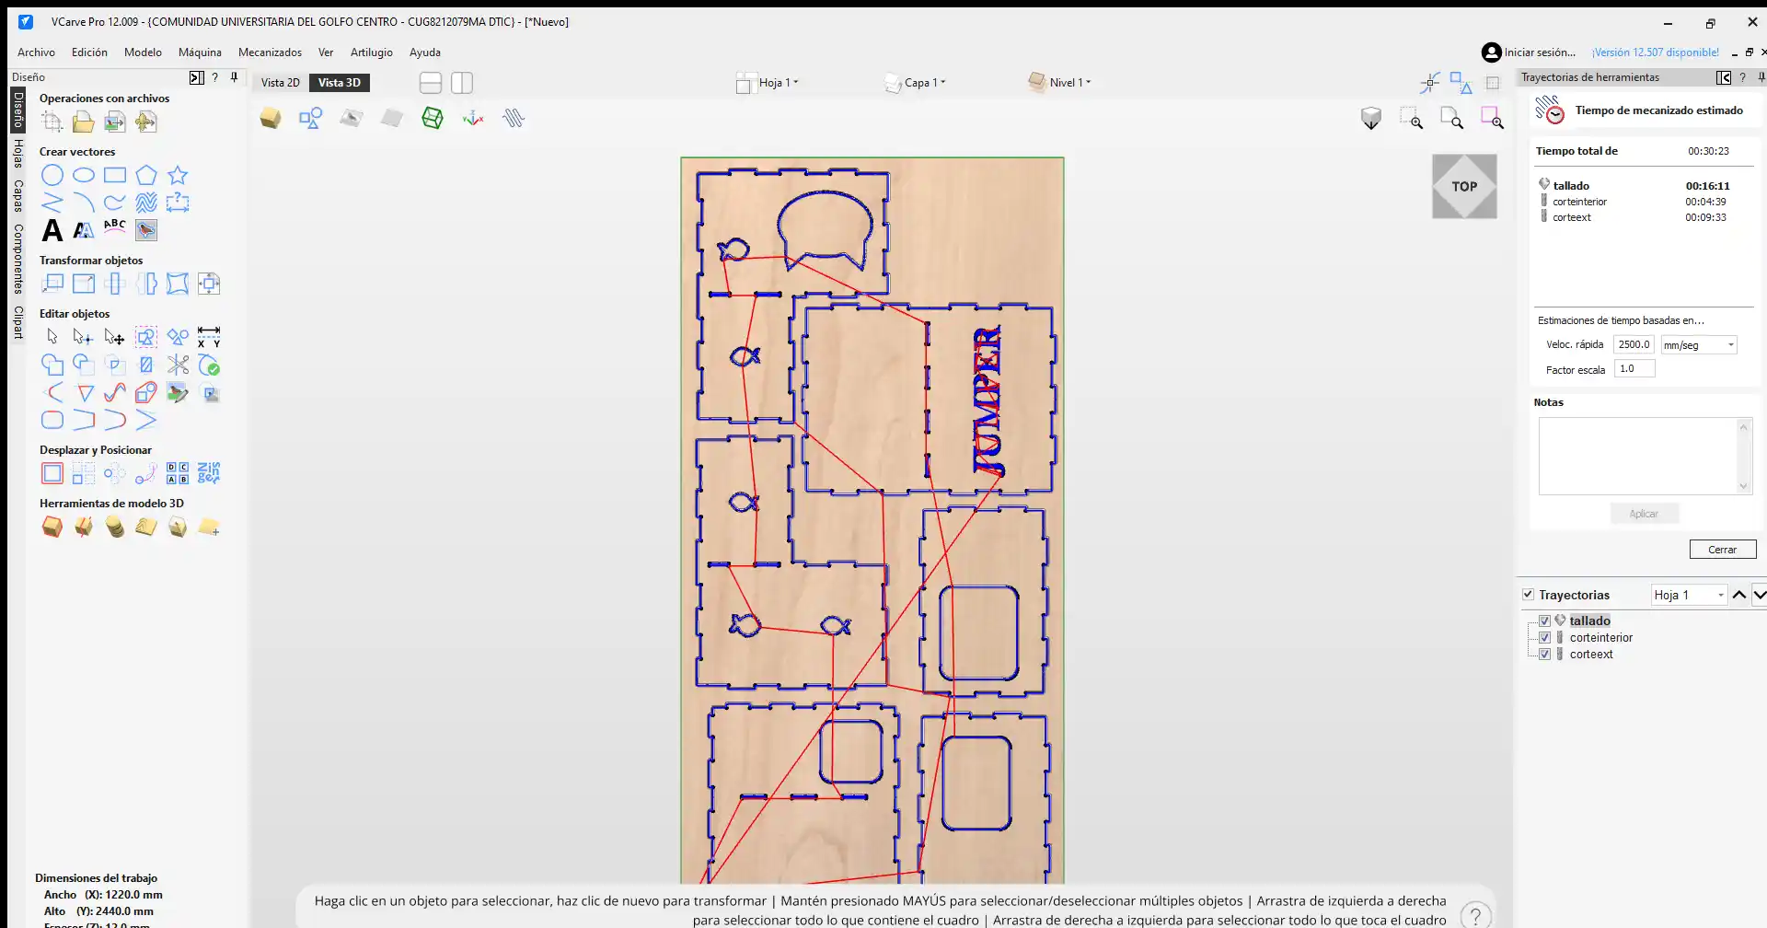The width and height of the screenshot is (1767, 928).
Task: Uncheck the corteinterior toolpath
Action: 1544,637
